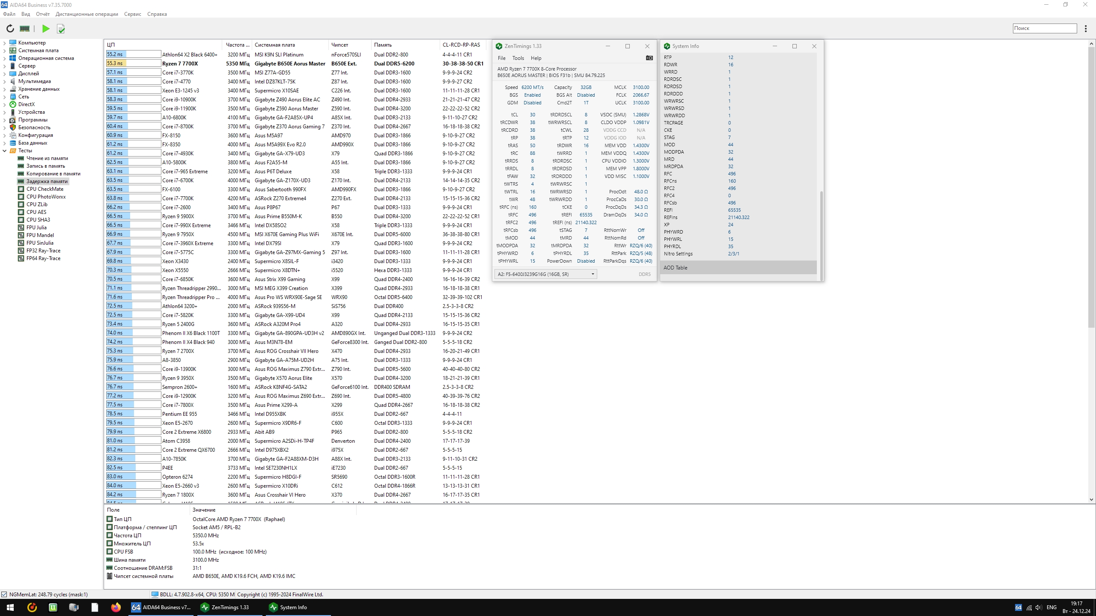Open Firefox from the taskbar
The height and width of the screenshot is (616, 1096).
[x=116, y=607]
